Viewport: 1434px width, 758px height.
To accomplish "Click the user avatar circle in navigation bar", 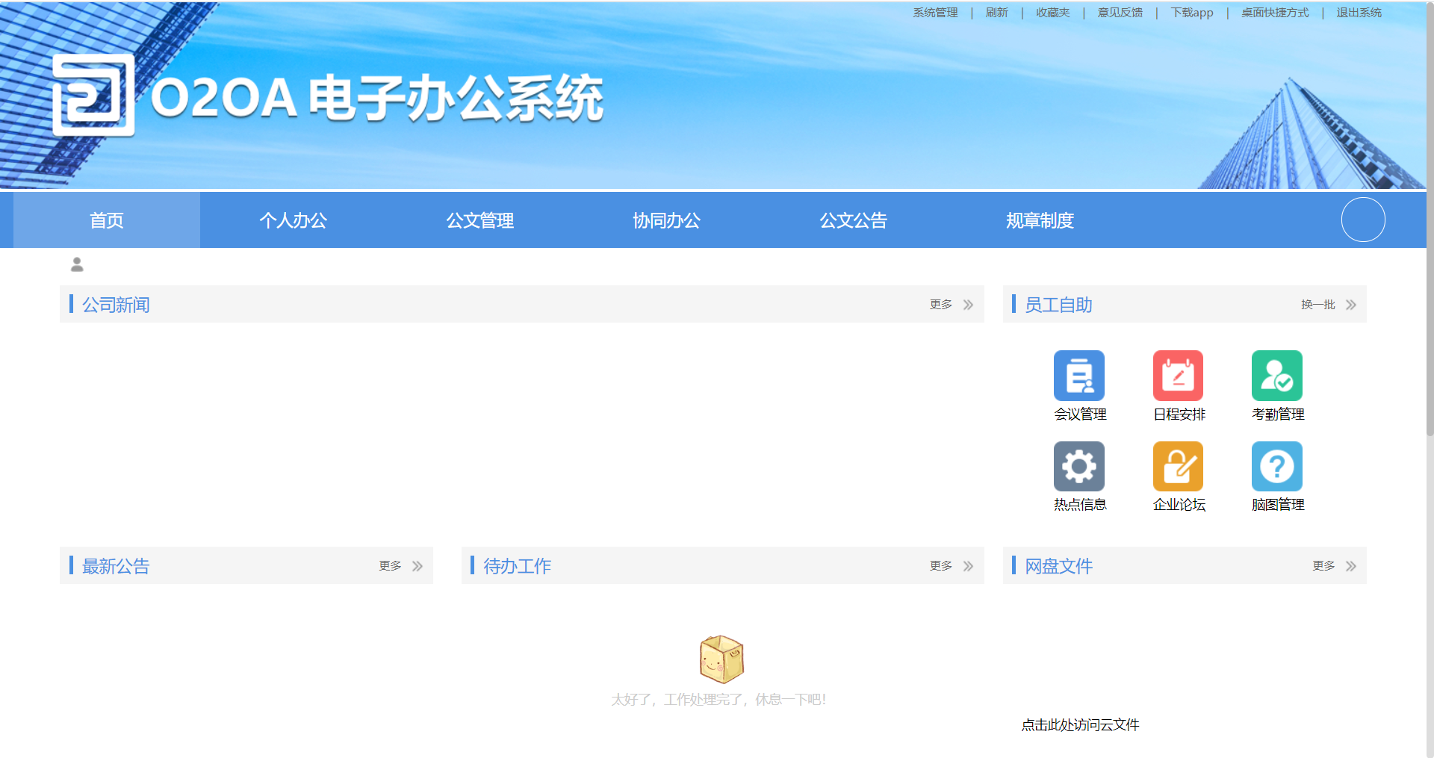I will [1363, 220].
